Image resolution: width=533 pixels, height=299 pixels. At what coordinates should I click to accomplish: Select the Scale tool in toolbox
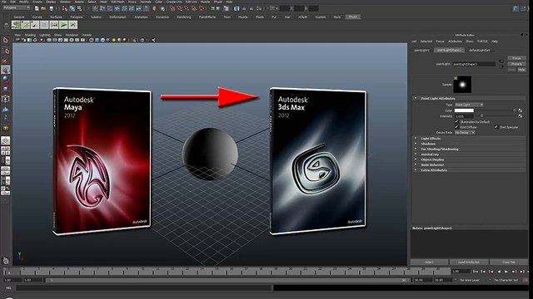point(6,89)
